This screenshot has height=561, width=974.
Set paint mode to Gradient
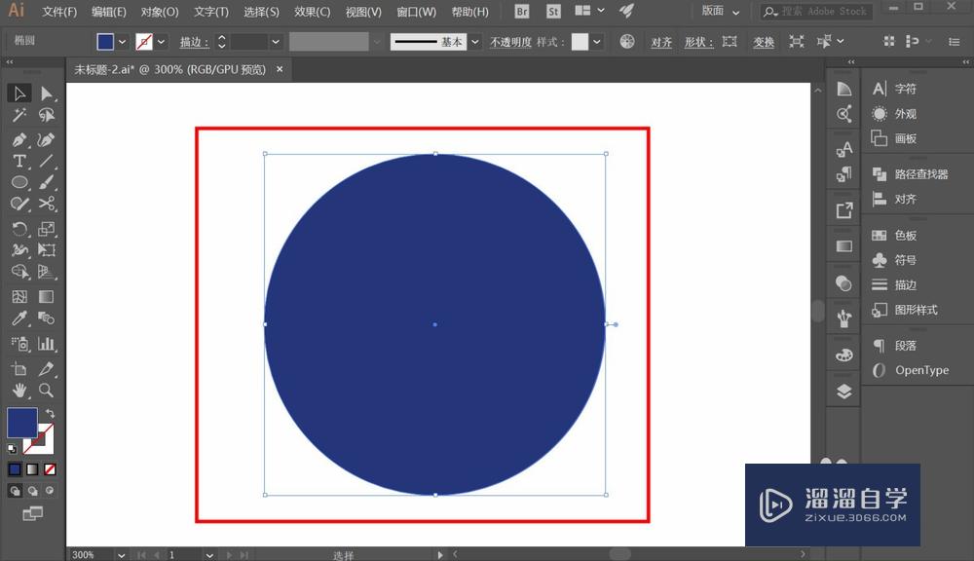32,469
